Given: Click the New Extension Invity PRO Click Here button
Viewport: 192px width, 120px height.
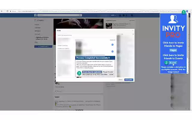Looking at the screenshot, I should tap(95, 74).
